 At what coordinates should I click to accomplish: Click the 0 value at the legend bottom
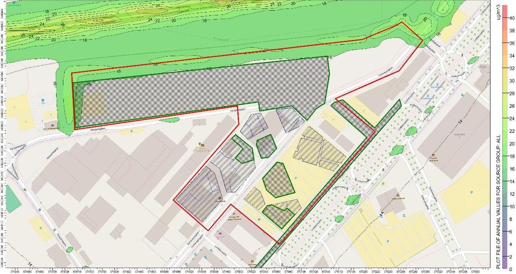click(x=511, y=269)
